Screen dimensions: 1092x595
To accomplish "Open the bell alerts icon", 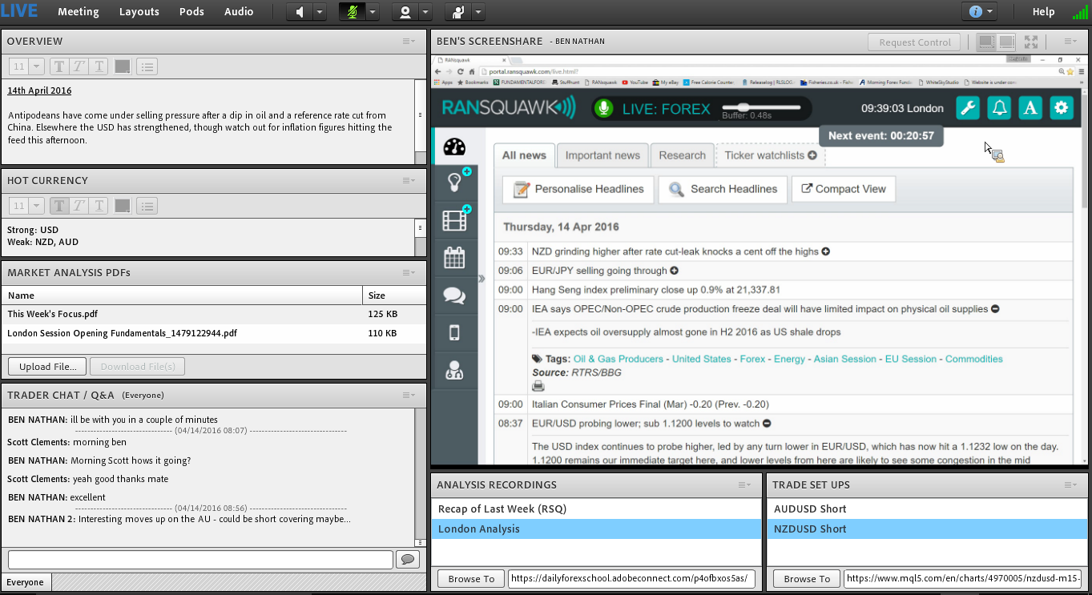I will (999, 108).
